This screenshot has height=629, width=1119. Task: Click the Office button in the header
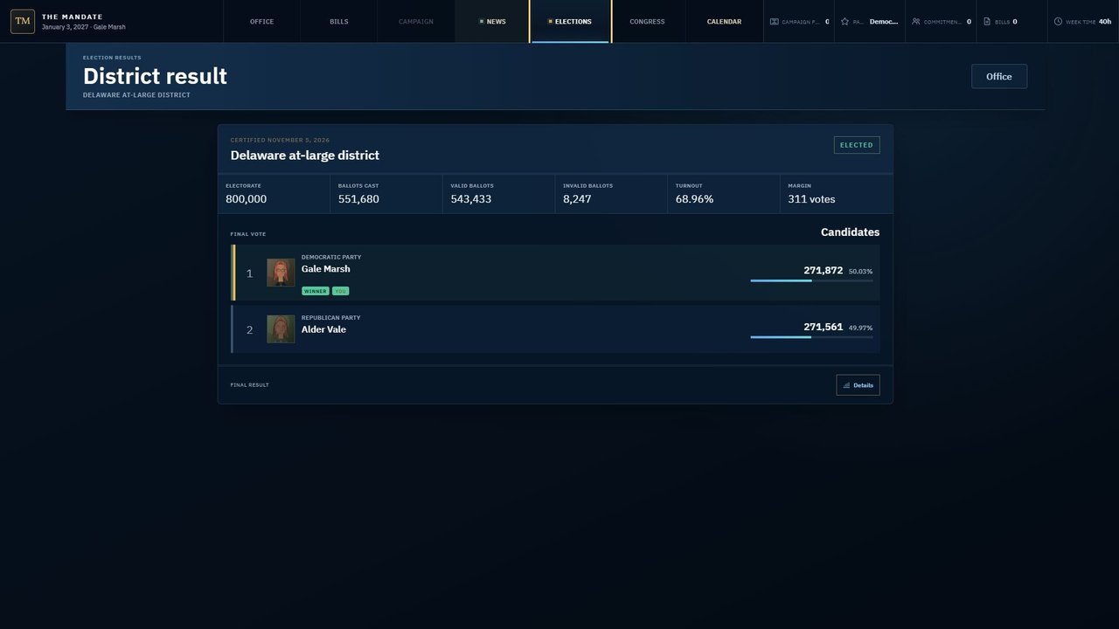[x=999, y=76]
